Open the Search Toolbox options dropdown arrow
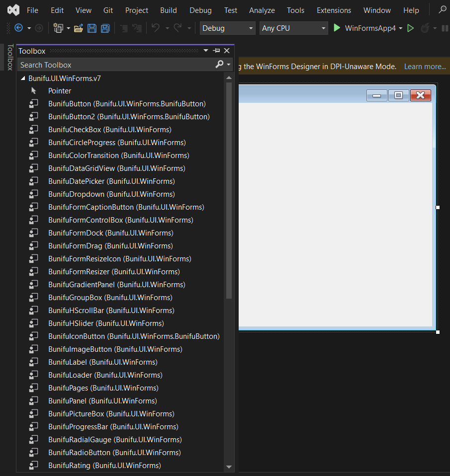450x476 pixels. coord(229,65)
